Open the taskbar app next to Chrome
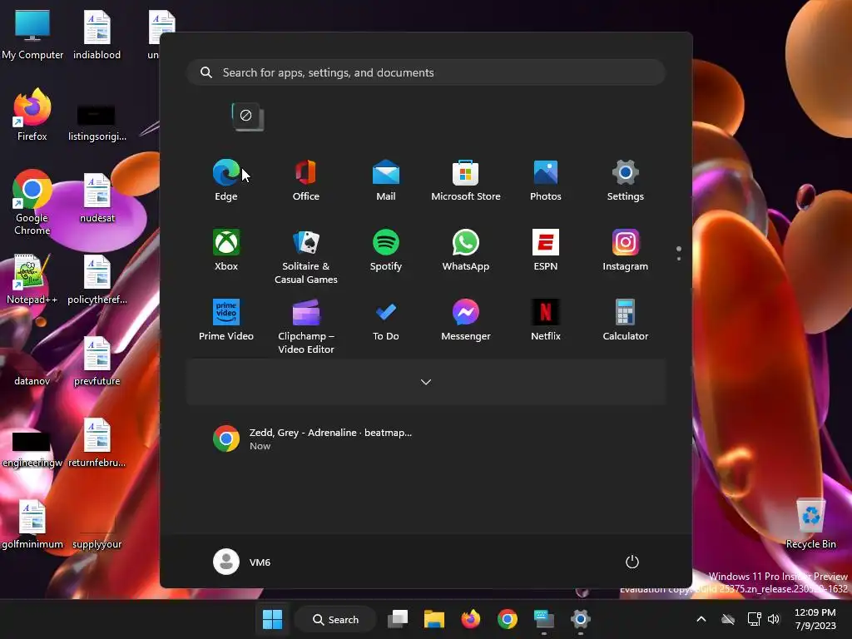Screen dimensions: 852x639 click(x=543, y=619)
